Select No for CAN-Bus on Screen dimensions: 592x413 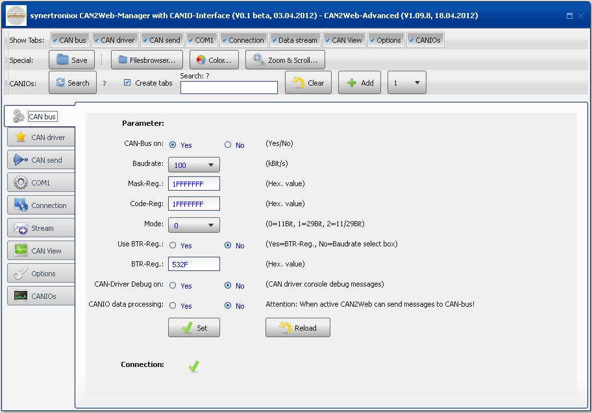click(228, 145)
